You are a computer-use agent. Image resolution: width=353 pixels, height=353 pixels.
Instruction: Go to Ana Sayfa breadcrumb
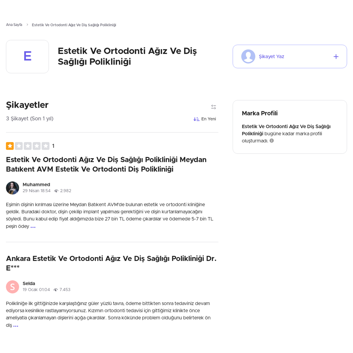[14, 25]
